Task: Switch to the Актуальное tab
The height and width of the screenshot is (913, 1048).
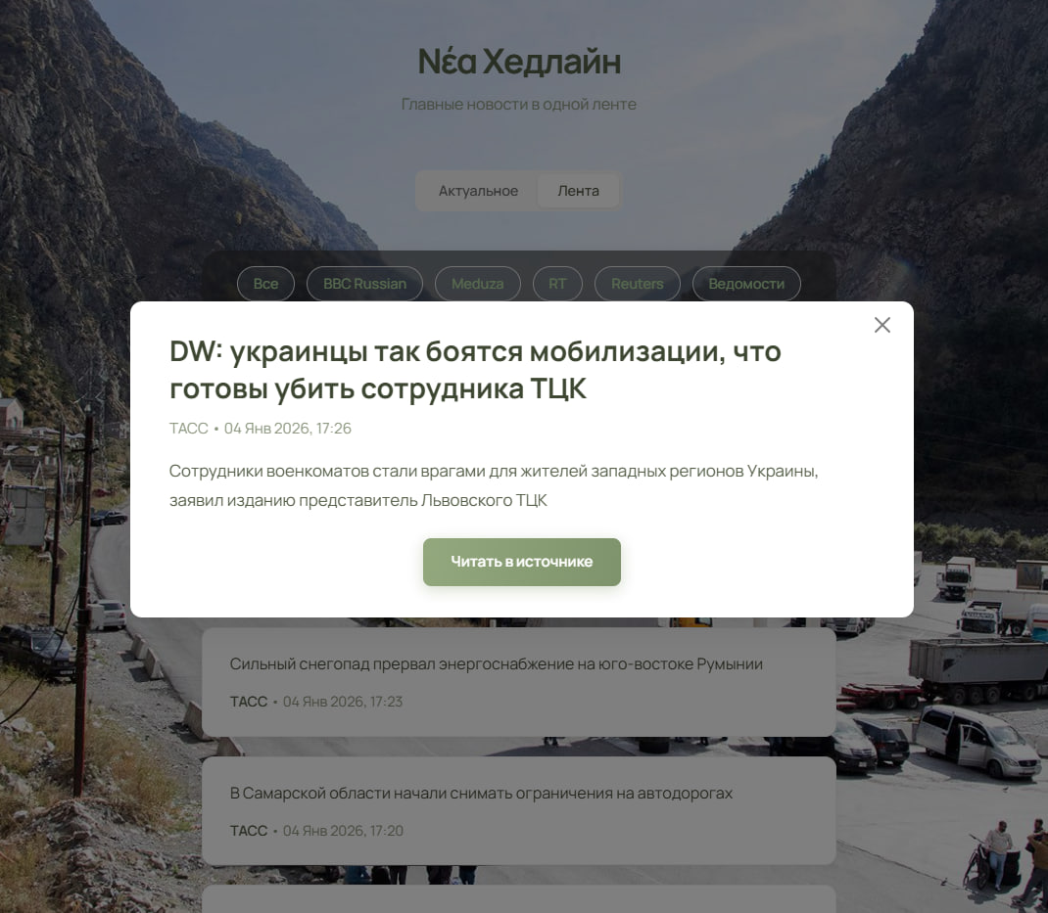Action: 478,191
